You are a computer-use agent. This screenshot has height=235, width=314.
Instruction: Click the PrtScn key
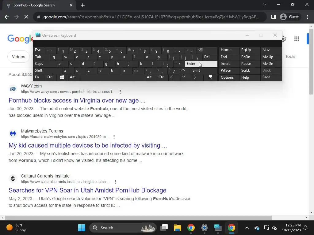click(229, 70)
